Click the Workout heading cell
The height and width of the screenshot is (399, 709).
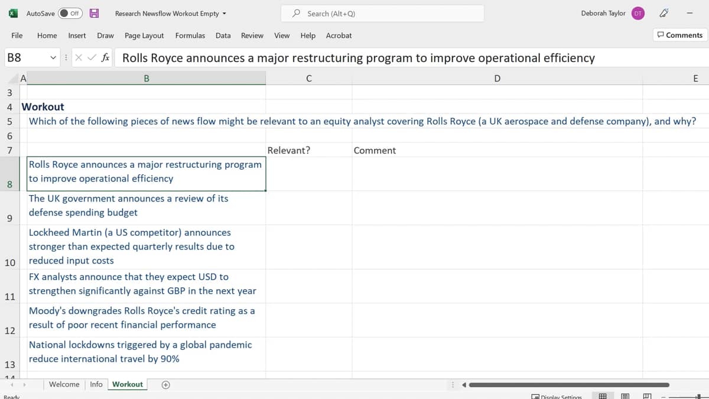43,107
